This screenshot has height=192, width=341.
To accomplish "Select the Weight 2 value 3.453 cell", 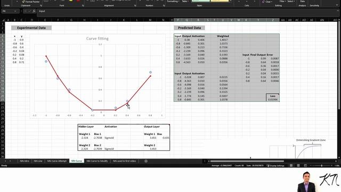I will [153, 149].
